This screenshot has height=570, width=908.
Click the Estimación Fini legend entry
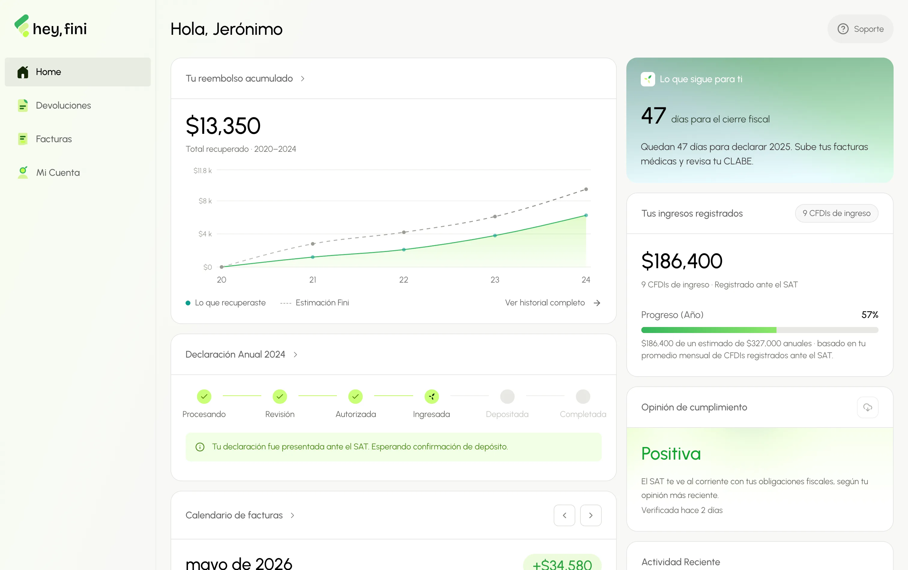tap(314, 302)
